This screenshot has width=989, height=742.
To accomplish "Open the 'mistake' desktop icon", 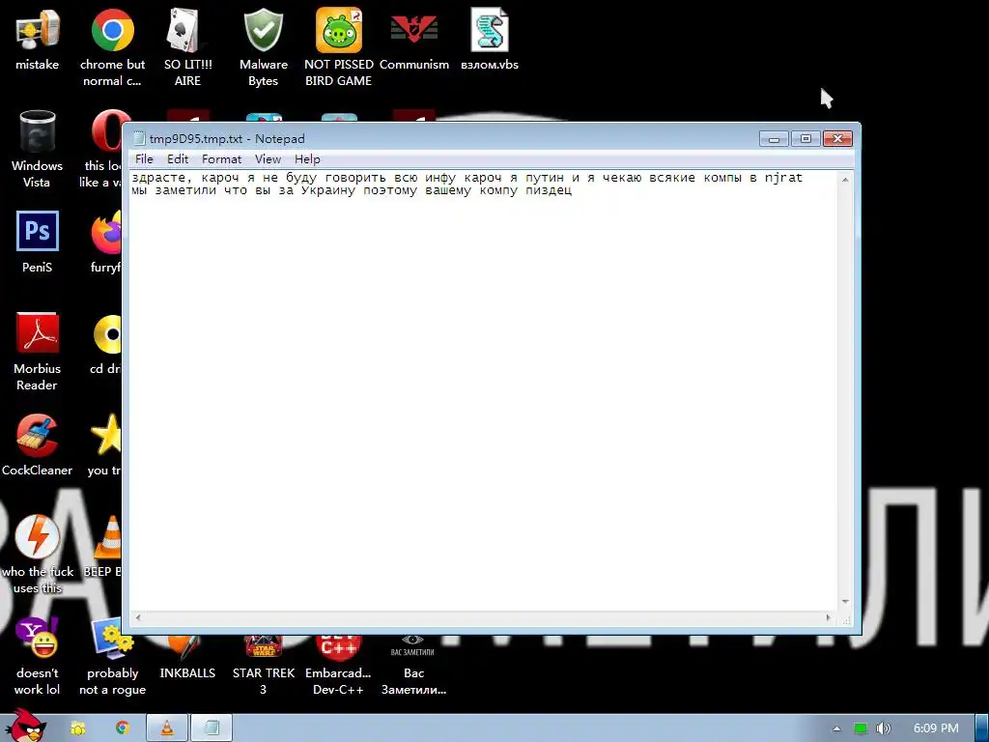I will 38,40.
